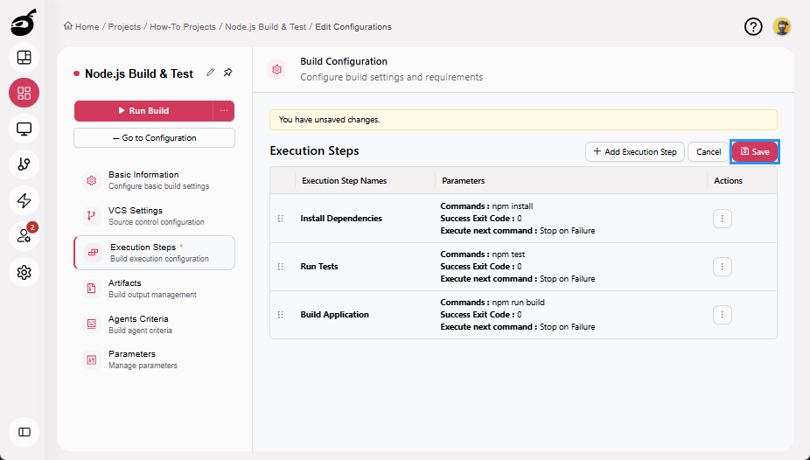
Task: Click the Parameters sliders icon
Action: [92, 359]
